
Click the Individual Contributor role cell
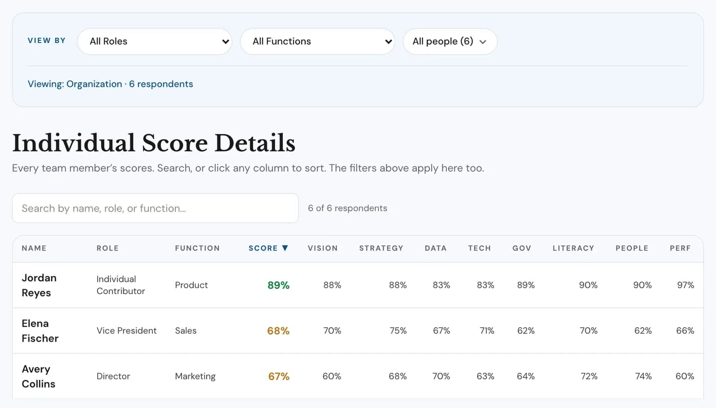coord(121,285)
